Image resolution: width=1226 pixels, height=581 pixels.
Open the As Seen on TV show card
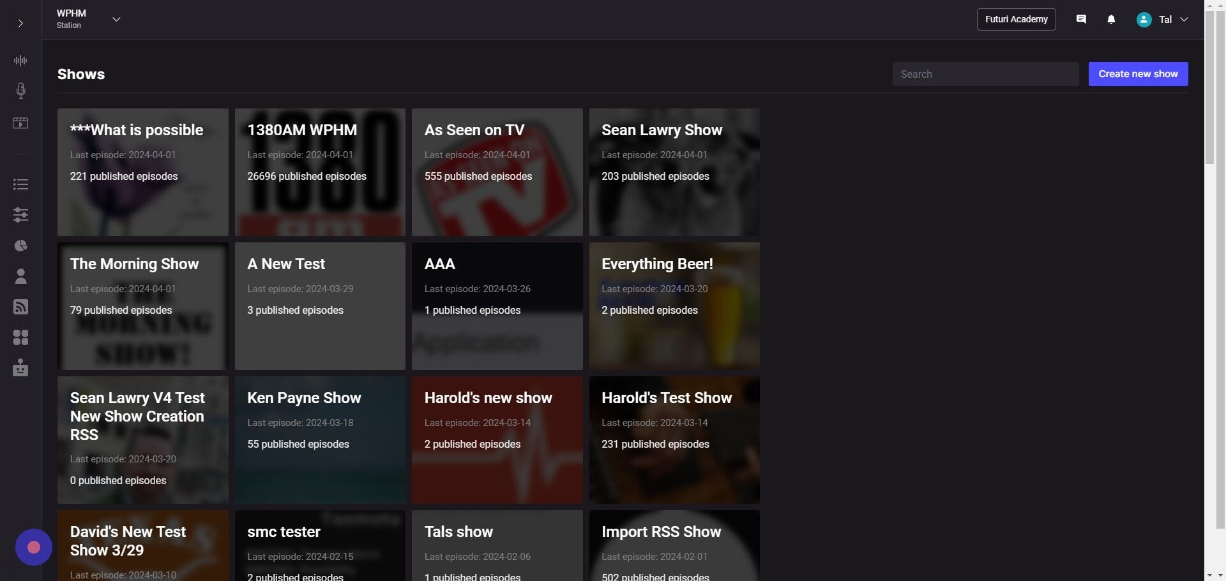click(x=497, y=172)
